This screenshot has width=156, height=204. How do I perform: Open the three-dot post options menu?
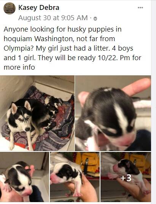point(140,8)
